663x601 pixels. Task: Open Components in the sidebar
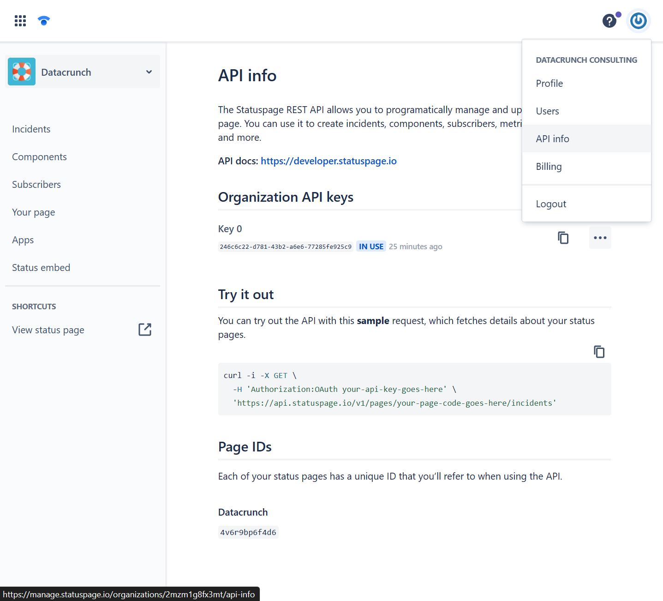click(39, 157)
